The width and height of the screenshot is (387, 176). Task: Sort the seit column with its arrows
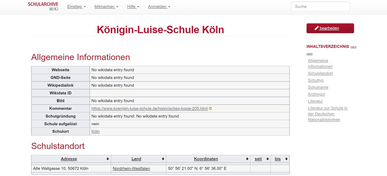pyautogui.click(x=267, y=159)
